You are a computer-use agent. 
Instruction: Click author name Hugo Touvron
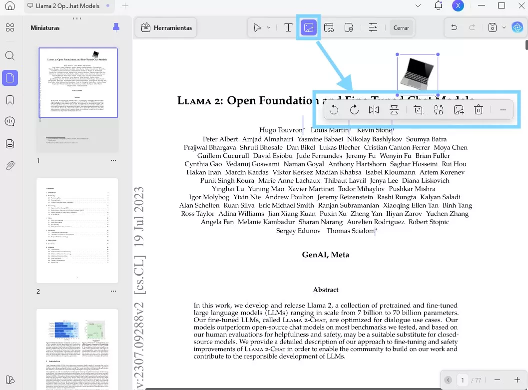(281, 130)
